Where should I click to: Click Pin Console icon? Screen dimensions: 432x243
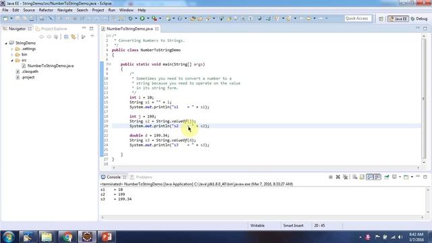click(x=387, y=177)
